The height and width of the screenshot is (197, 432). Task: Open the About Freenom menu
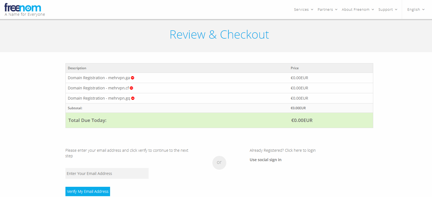click(x=358, y=9)
